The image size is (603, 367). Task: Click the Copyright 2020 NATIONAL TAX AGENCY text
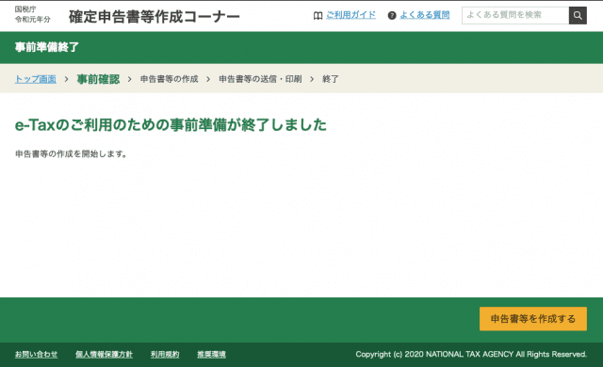[471, 355]
